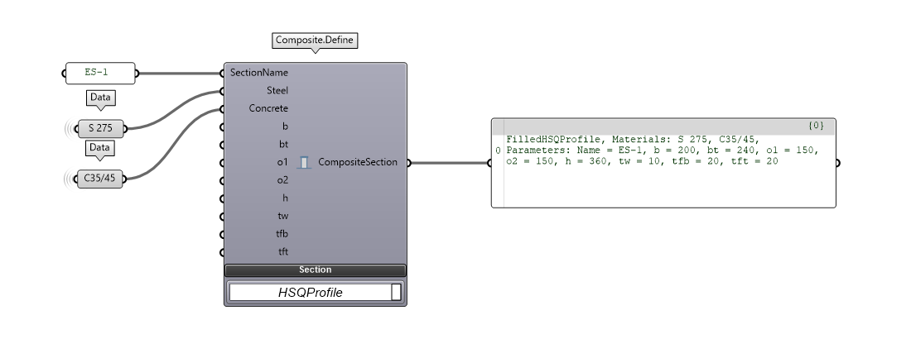Click the composite section icon in the component

pyautogui.click(x=304, y=163)
